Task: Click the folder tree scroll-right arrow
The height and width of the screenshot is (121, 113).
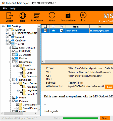Action: [x=36, y=113]
